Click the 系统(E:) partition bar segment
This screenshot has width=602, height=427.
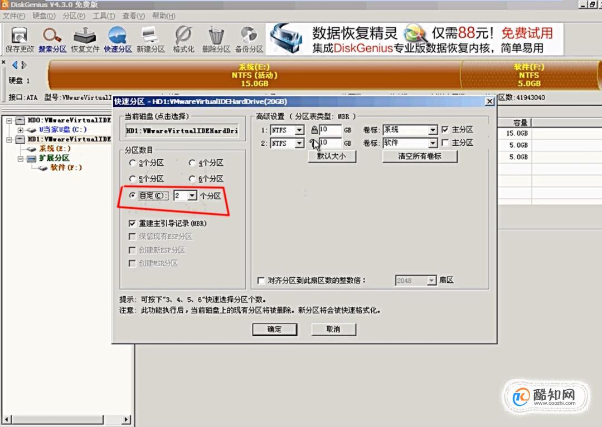(x=254, y=75)
